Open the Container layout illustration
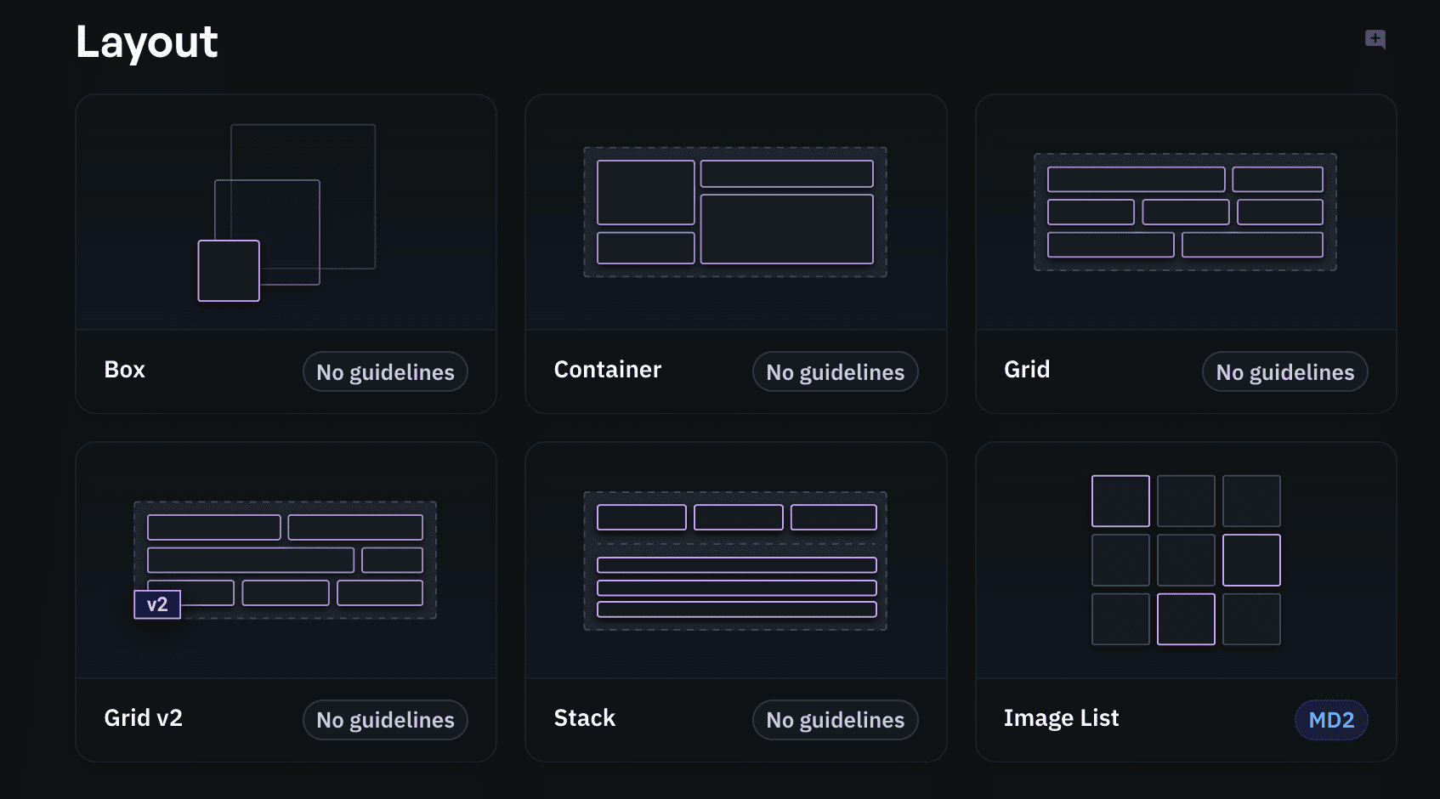The image size is (1440, 799). (x=736, y=212)
